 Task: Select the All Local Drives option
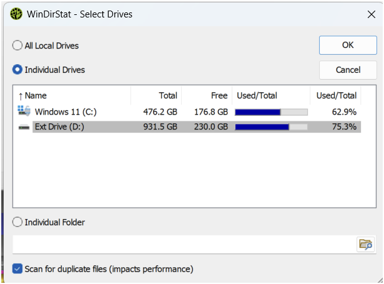pos(17,45)
